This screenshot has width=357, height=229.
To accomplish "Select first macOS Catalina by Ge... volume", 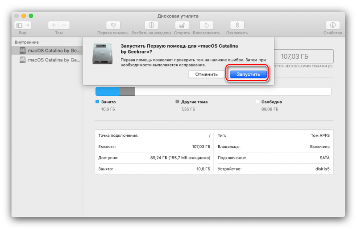I will [47, 50].
